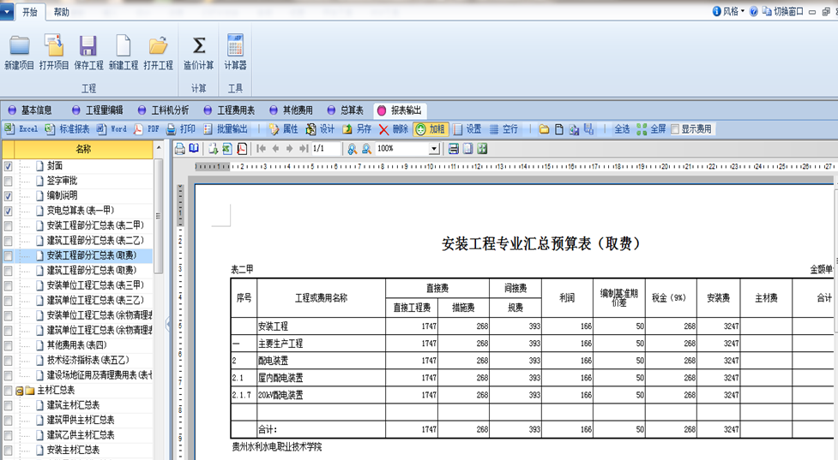
Task: Click the 造价计算 sigma icon
Action: point(199,46)
